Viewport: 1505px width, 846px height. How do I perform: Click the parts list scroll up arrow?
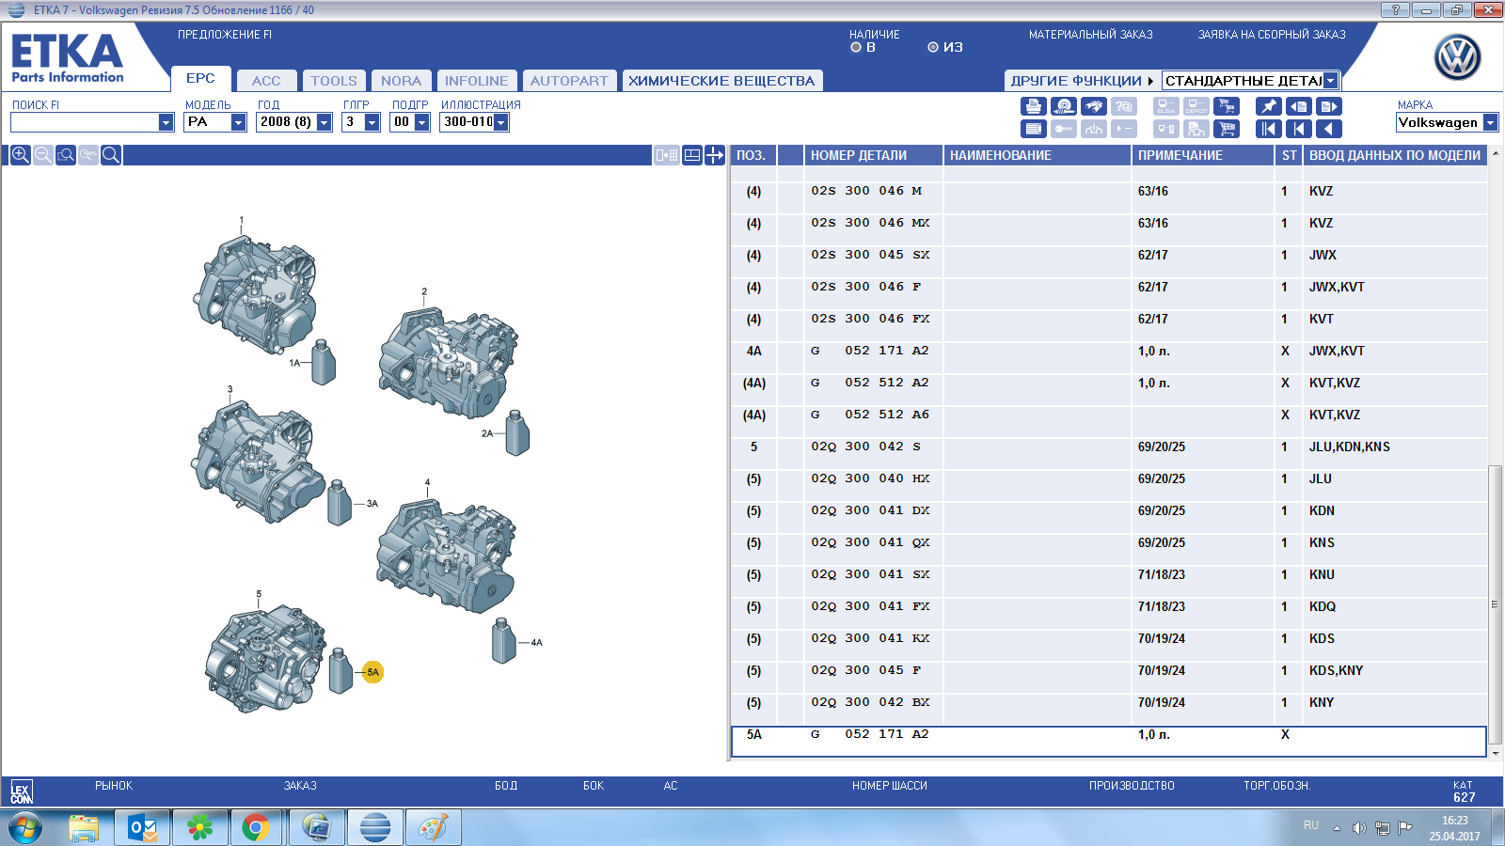pos(1496,153)
